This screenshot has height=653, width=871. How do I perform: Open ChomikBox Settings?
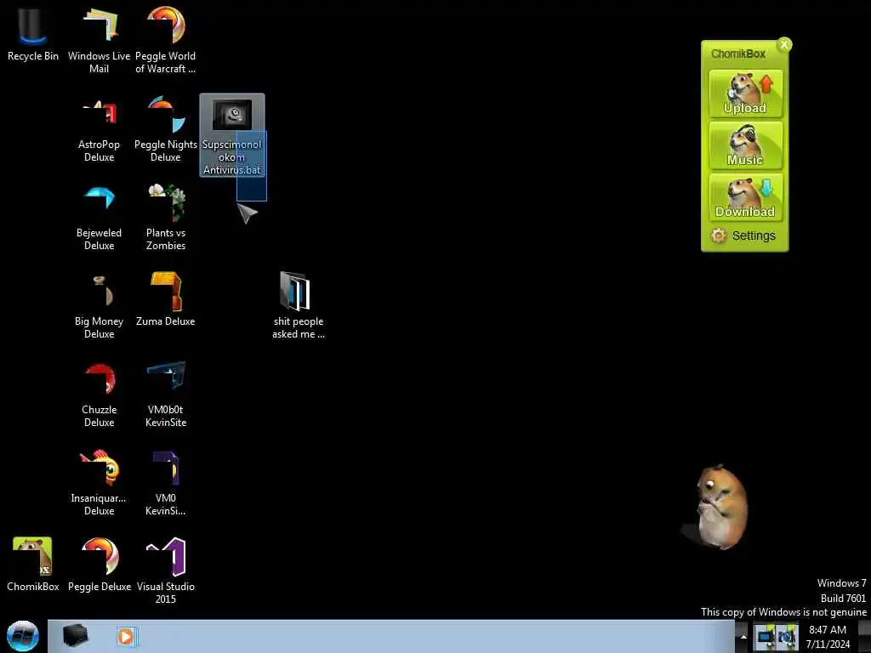[743, 236]
